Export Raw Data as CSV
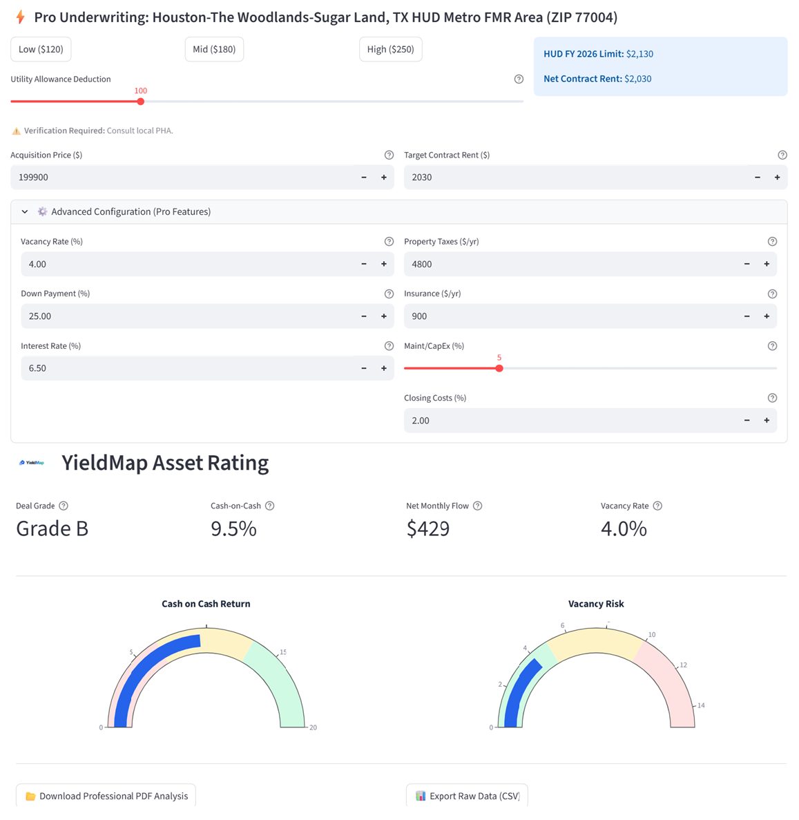The width and height of the screenshot is (799, 820). click(467, 796)
